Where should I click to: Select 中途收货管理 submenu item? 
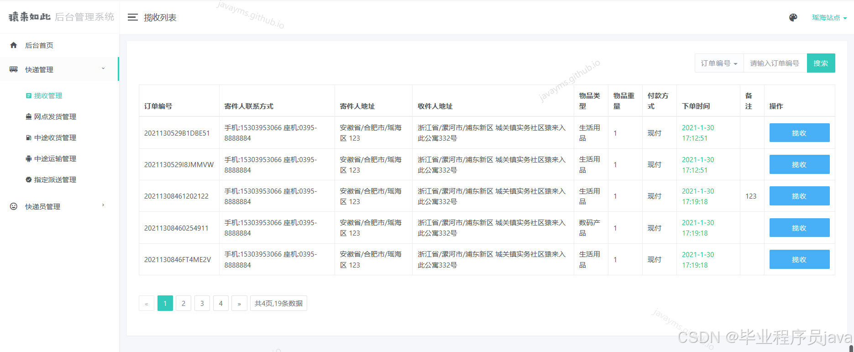pyautogui.click(x=55, y=138)
